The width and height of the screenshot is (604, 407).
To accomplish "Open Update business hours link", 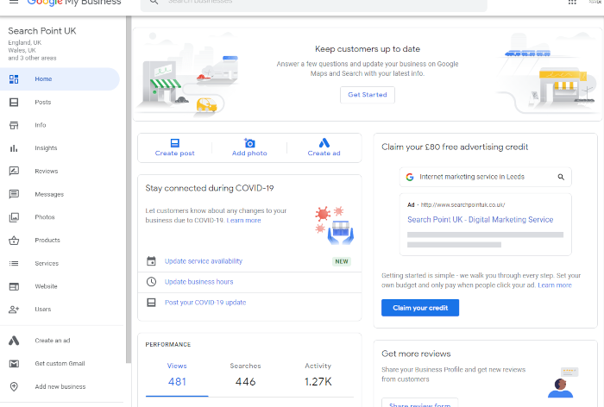I will (198, 282).
